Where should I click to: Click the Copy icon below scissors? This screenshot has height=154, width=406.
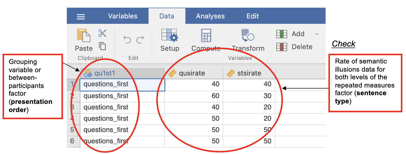pyautogui.click(x=102, y=46)
